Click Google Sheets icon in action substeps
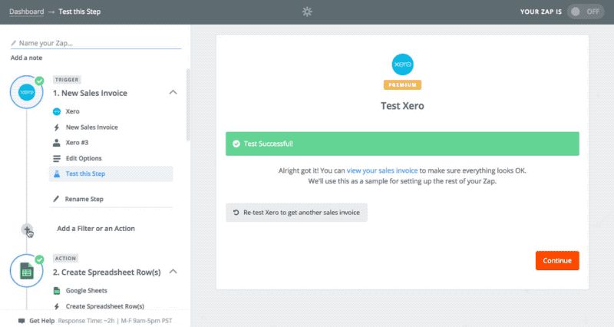 [x=57, y=291]
